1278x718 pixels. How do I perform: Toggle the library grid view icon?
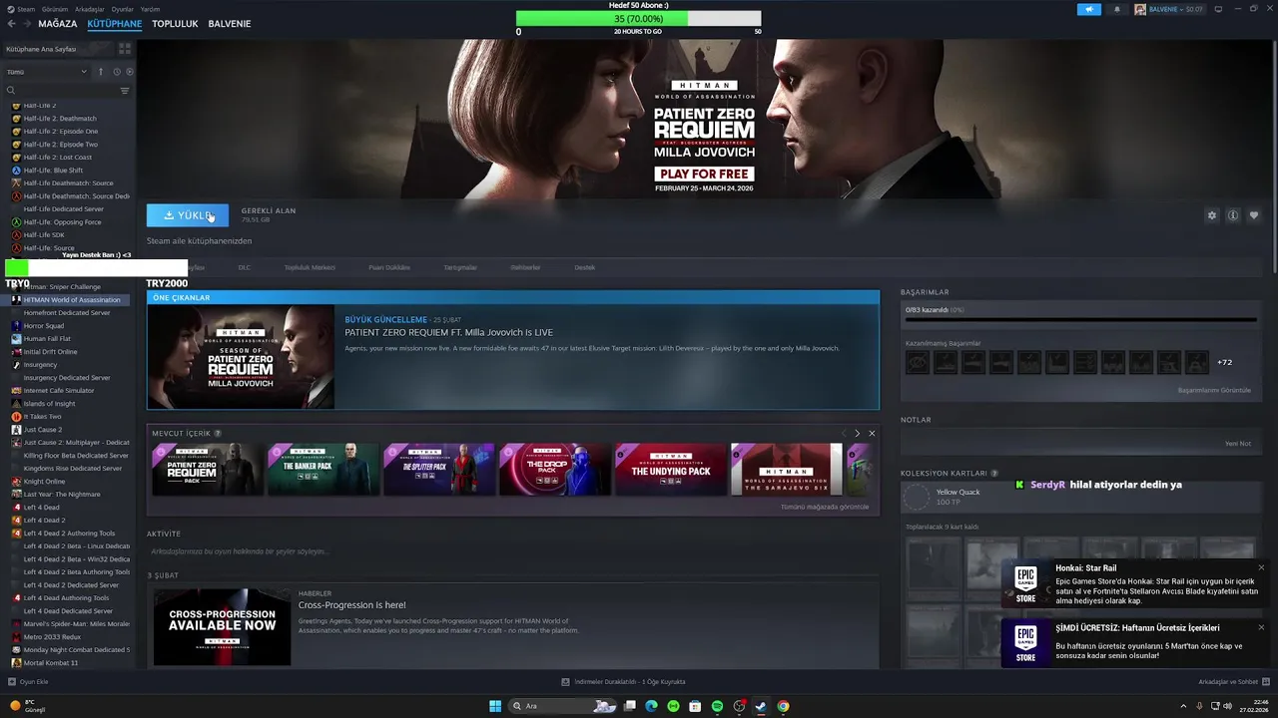(125, 48)
